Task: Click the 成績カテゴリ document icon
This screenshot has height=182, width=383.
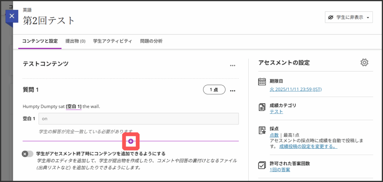Action: click(262, 107)
